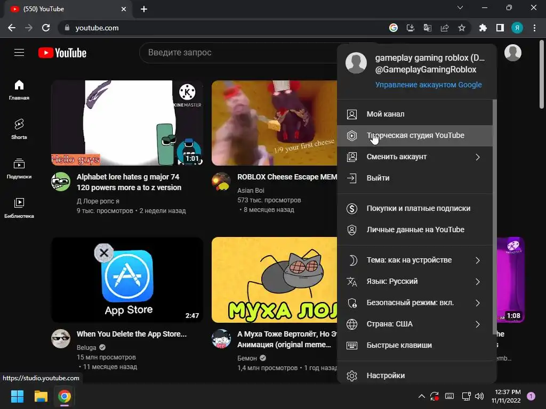This screenshot has width=546, height=409.
Task: Open the Windows Start menu
Action: (17, 396)
